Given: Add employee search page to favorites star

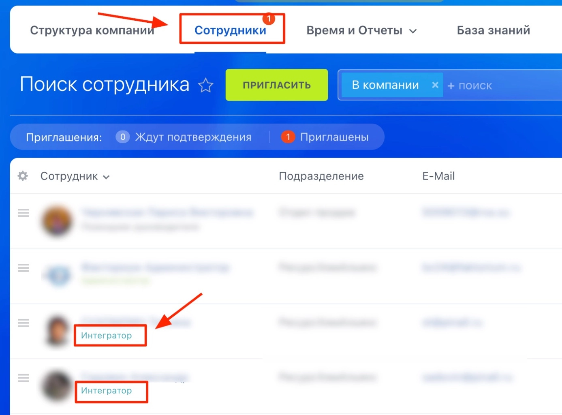Looking at the screenshot, I should (x=206, y=86).
